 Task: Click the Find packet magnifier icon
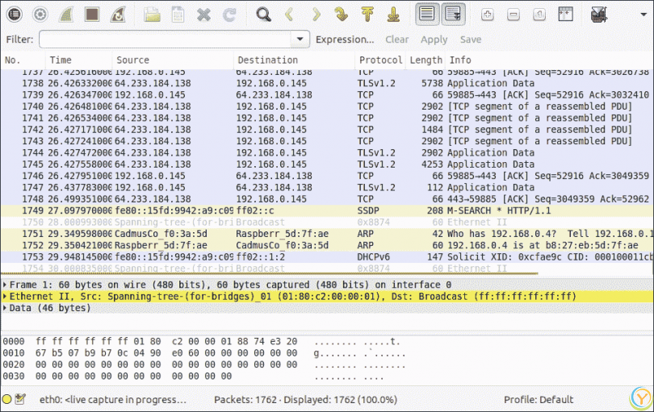262,14
